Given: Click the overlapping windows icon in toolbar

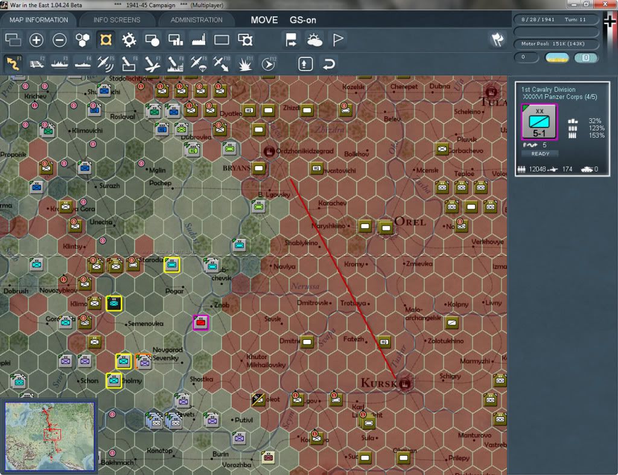Looking at the screenshot, I should pos(13,40).
